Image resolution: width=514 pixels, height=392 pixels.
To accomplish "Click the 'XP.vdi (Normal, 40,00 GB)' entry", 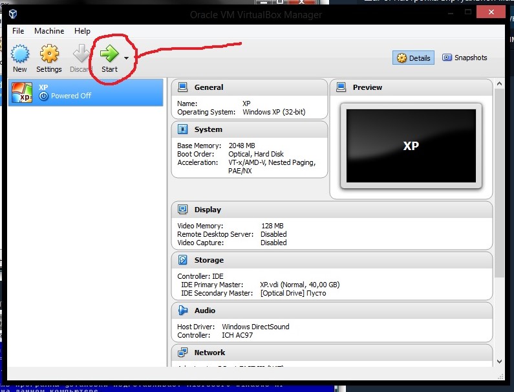I will (x=299, y=285).
